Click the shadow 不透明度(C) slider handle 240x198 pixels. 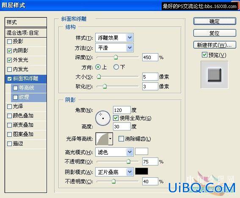pos(113,182)
